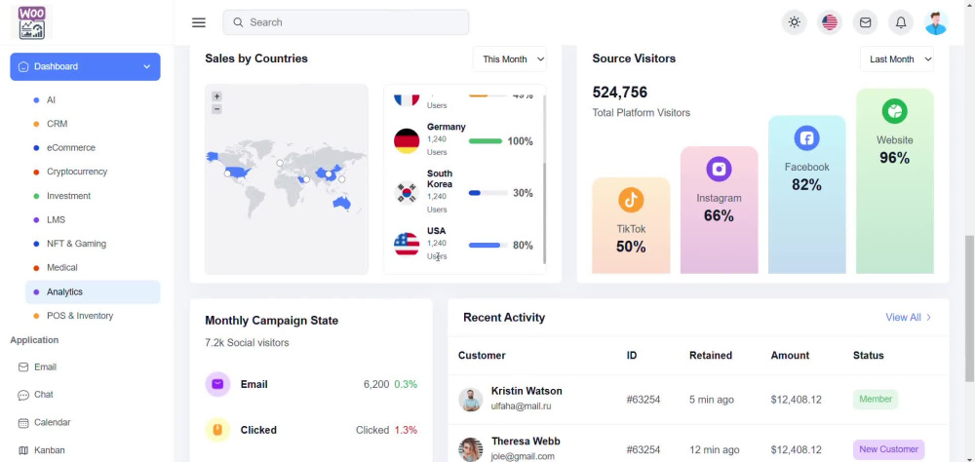975x462 pixels.
Task: Click the main page vertical scrollbar
Action: [969, 308]
